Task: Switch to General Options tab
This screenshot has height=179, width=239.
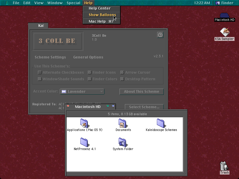Action: [x=88, y=57]
